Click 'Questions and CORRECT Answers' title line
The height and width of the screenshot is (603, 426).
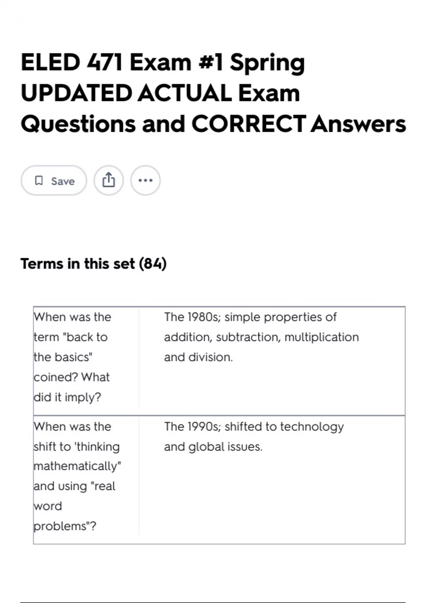click(x=213, y=124)
